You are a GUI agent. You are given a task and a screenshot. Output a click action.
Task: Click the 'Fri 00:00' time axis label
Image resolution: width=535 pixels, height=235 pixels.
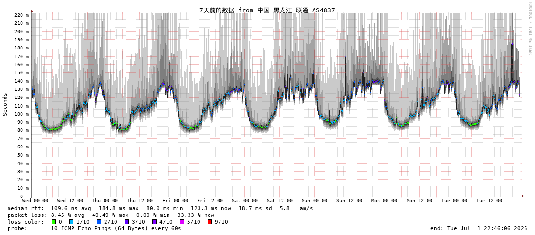175,201
